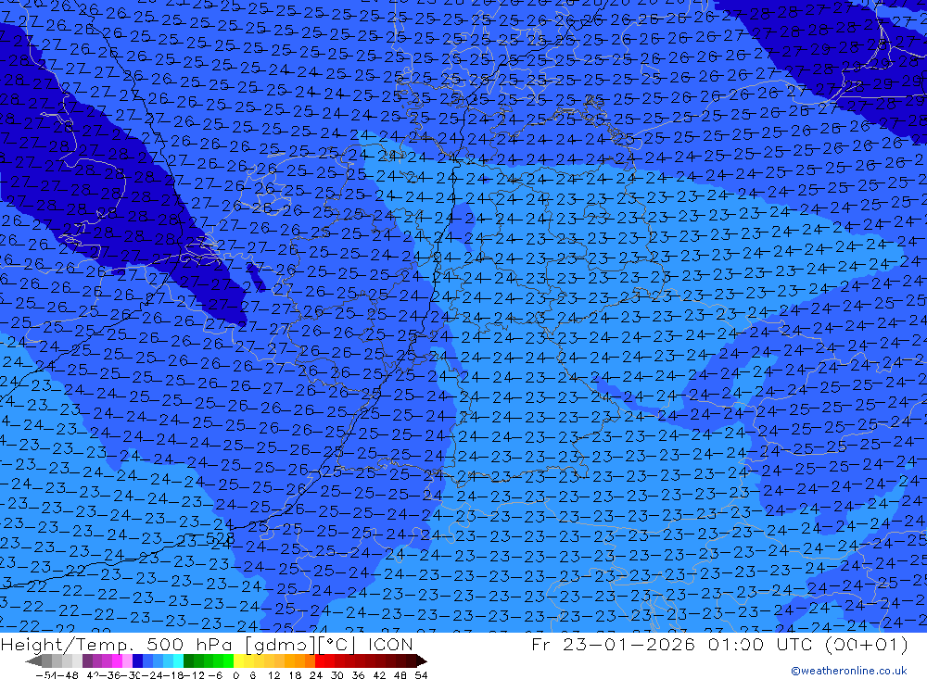
Task: Pick the dark purple legend swatch
Action: [87, 660]
